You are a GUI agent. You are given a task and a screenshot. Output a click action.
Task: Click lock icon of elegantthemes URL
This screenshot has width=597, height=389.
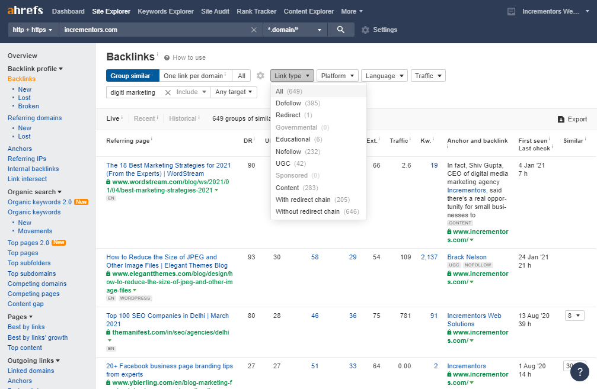(108, 274)
